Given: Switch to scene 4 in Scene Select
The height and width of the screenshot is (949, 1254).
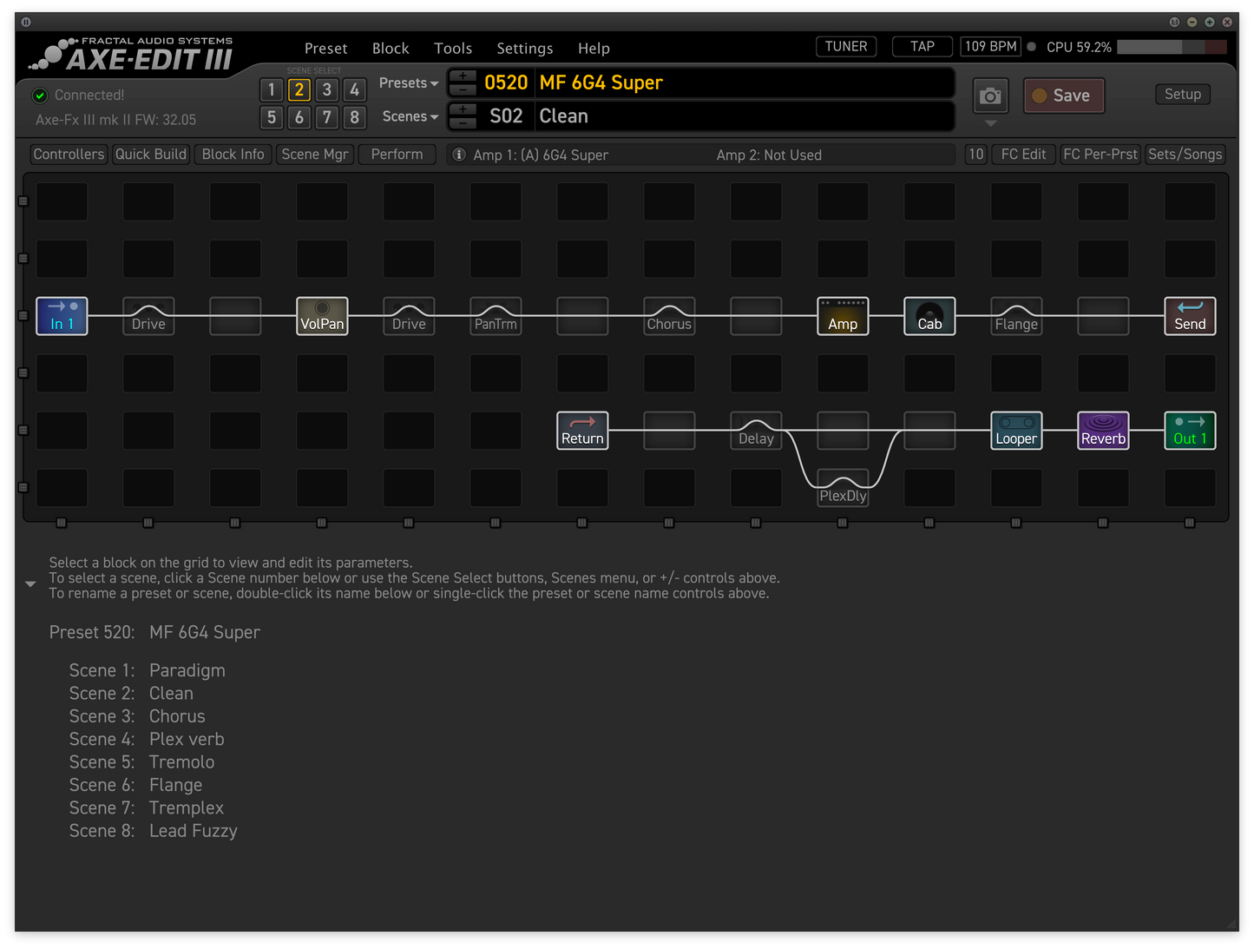Looking at the screenshot, I should pos(354,89).
